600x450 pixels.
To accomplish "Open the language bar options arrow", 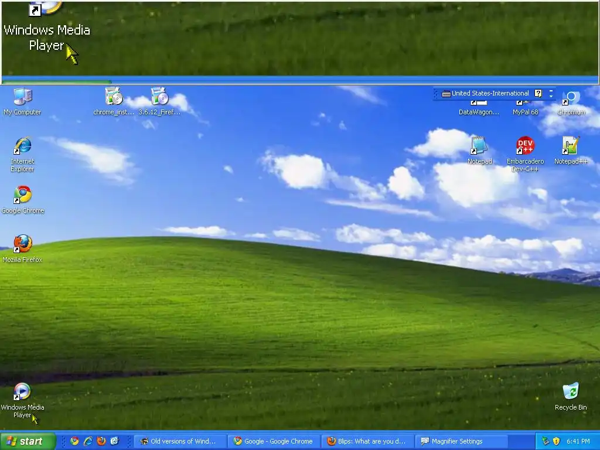I will click(x=551, y=96).
